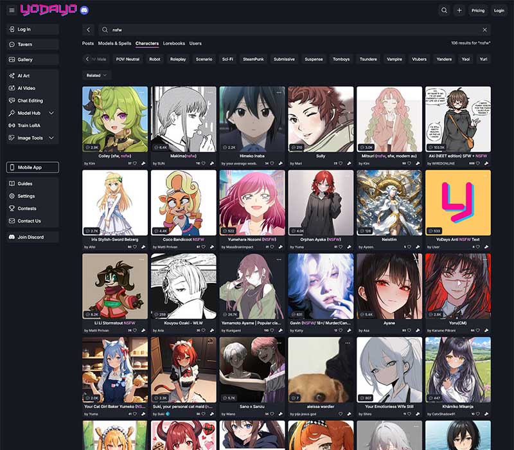Open Contact Us in the sidebar
The height and width of the screenshot is (450, 514).
[33, 221]
